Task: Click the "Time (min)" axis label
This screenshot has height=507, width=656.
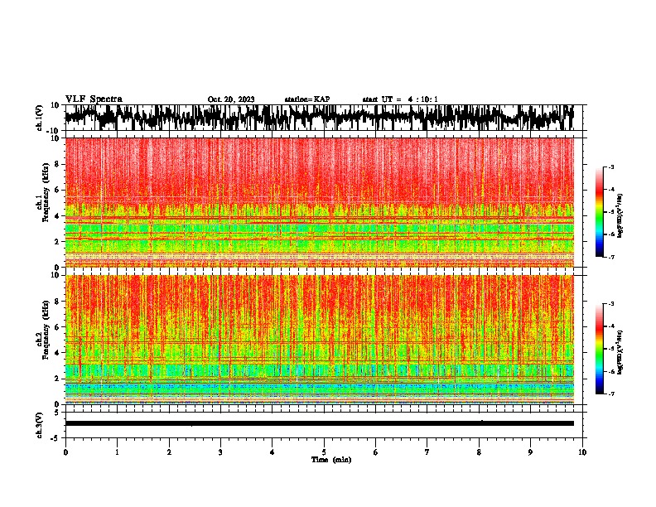Action: (x=331, y=460)
